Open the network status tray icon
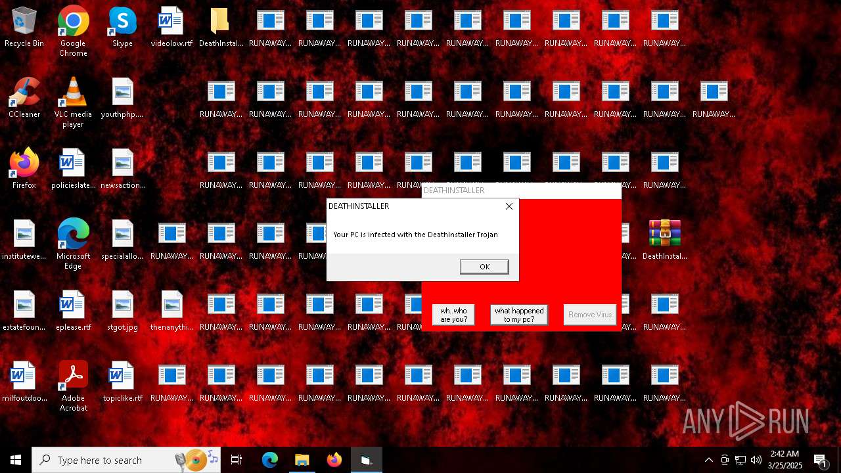This screenshot has height=473, width=841. pos(740,460)
